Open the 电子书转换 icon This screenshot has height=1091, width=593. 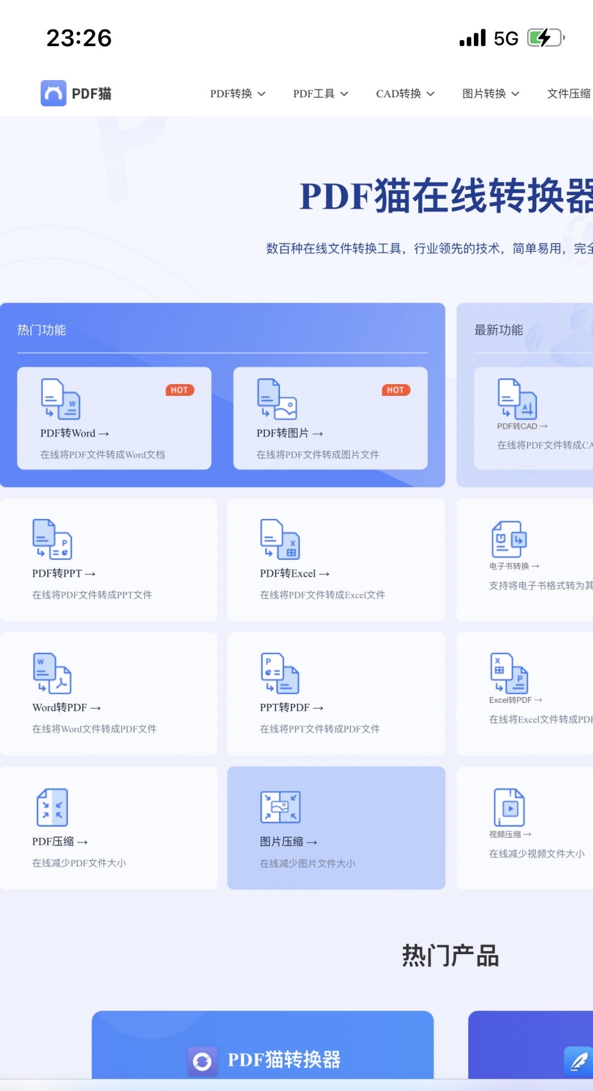(x=509, y=539)
